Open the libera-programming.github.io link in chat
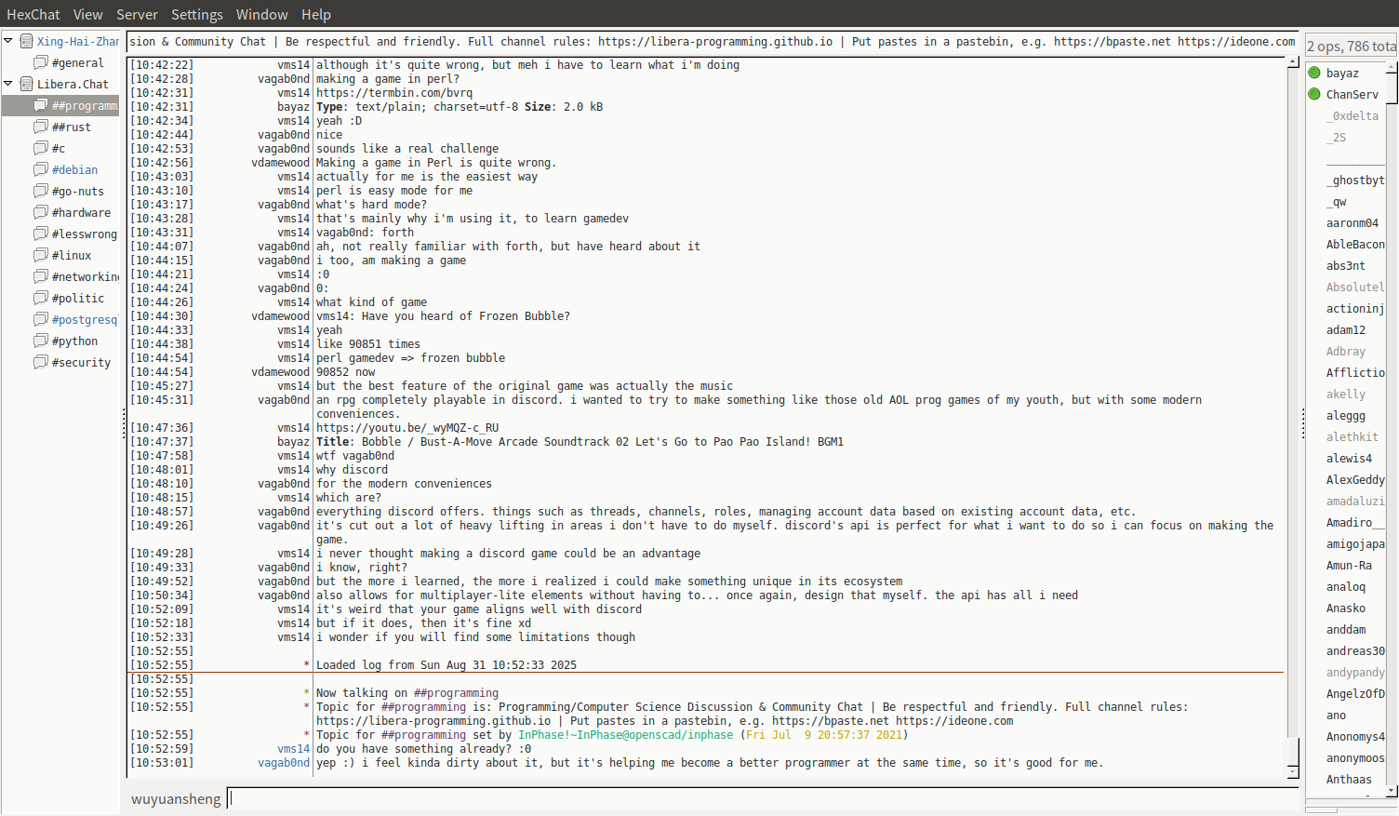Viewport: 1399px width, 816px height. tap(433, 720)
